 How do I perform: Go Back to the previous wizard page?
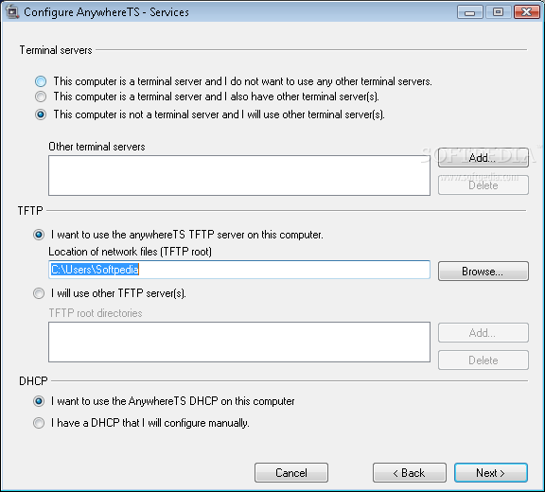click(410, 472)
